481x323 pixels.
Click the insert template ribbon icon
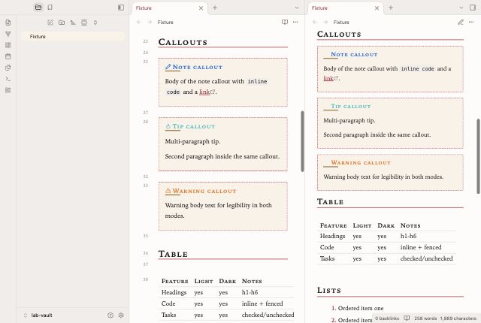click(x=8, y=68)
